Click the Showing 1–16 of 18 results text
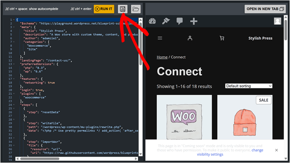Screen dimensions: 290x163 [184, 86]
